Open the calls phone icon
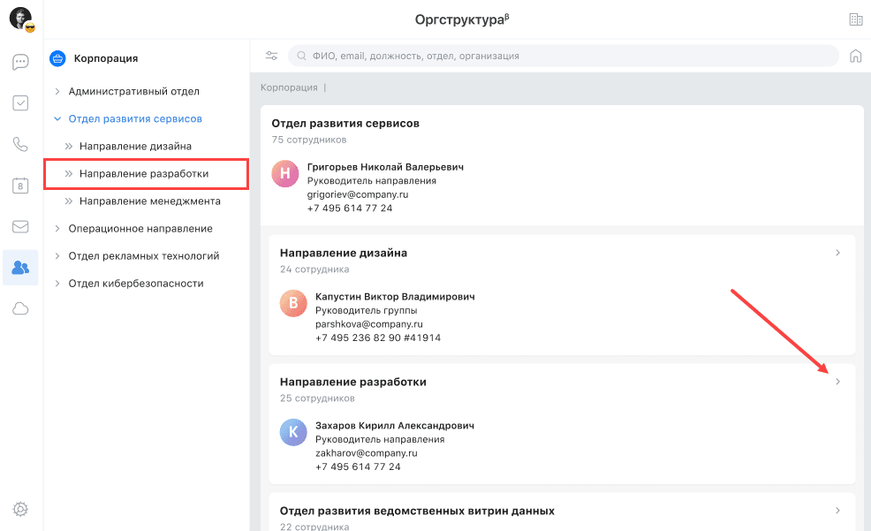871x531 pixels. (x=20, y=144)
